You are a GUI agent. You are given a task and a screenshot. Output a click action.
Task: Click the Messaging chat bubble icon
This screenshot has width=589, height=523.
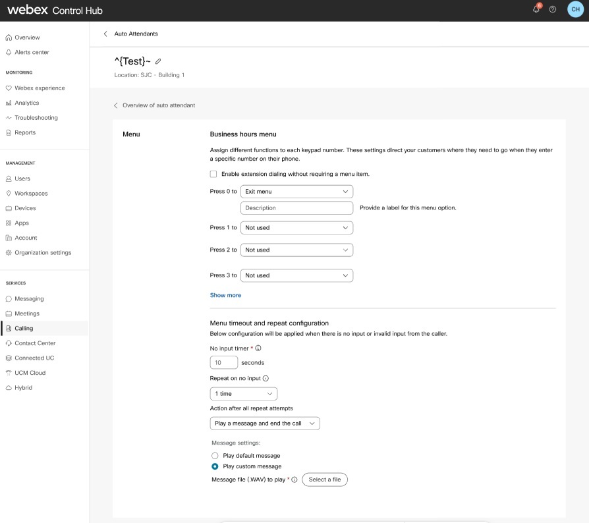[9, 299]
